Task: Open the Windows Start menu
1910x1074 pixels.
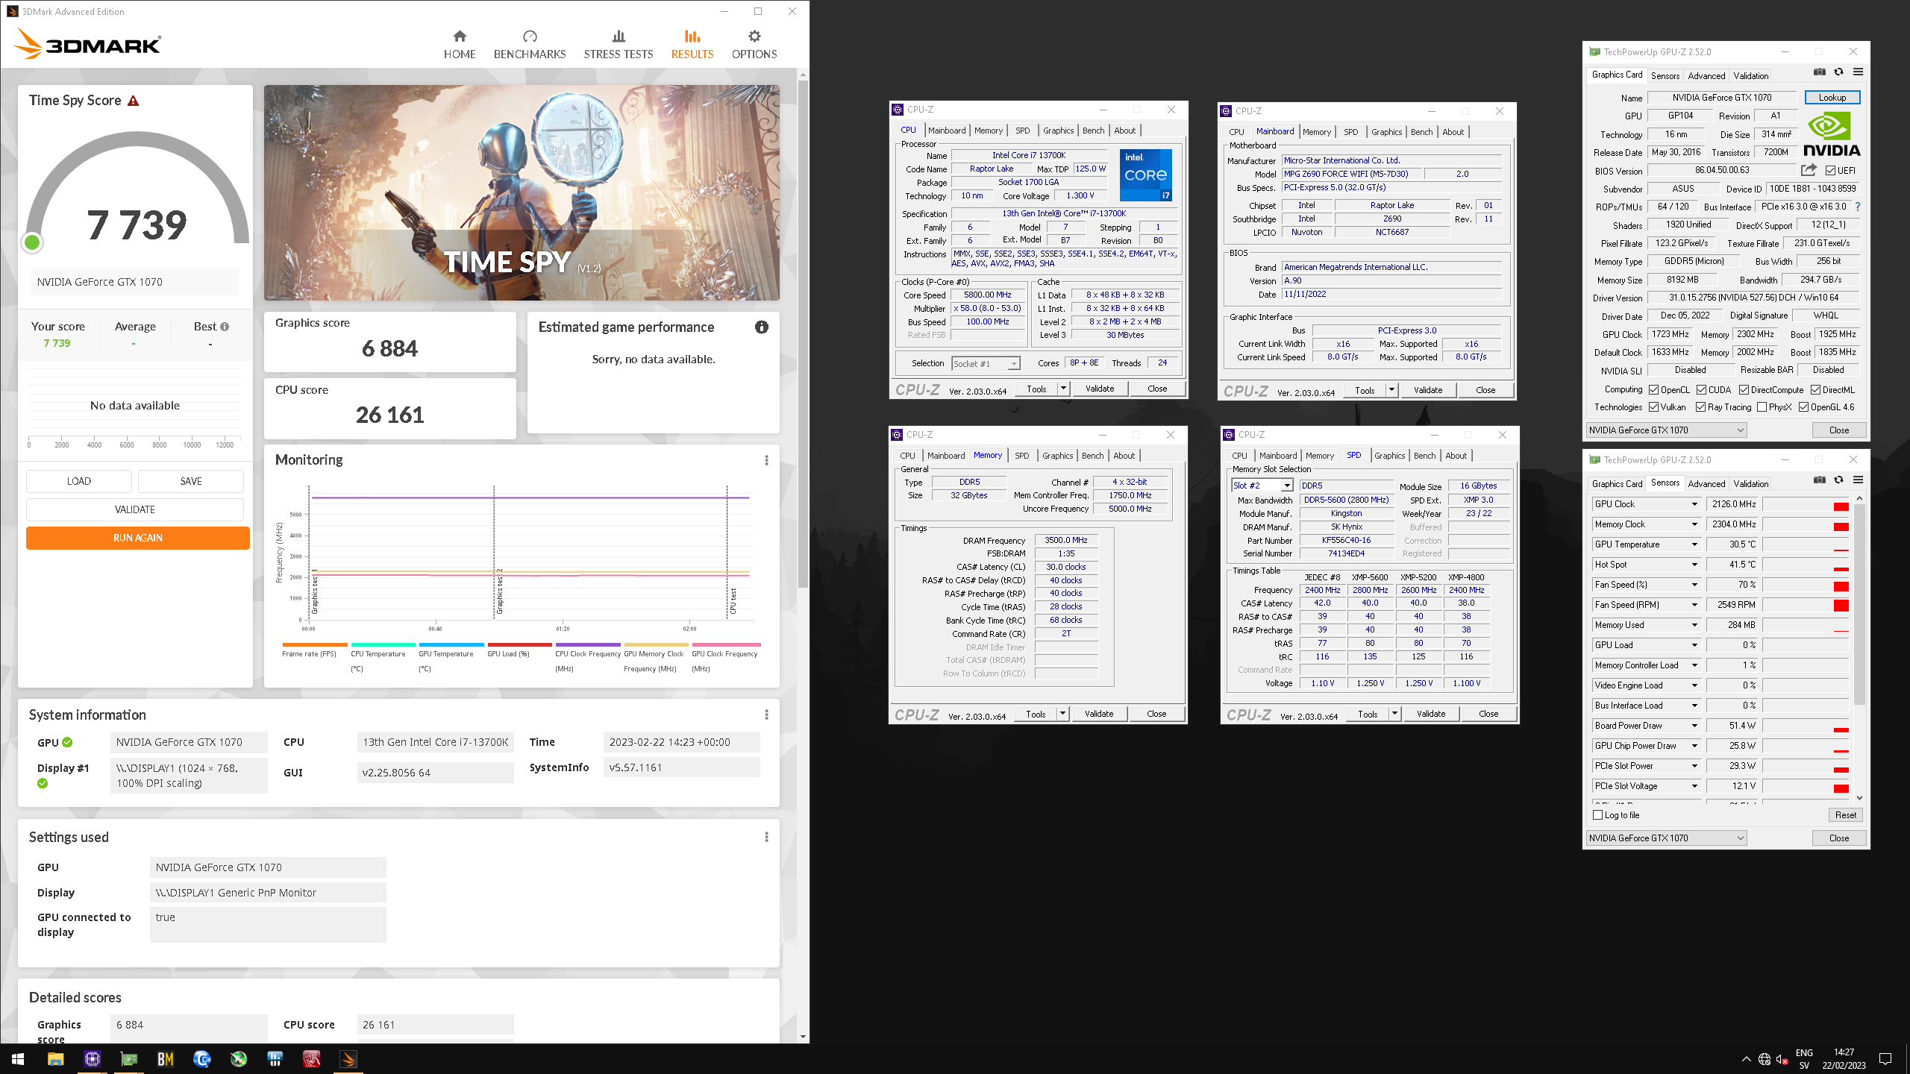Action: click(x=18, y=1059)
